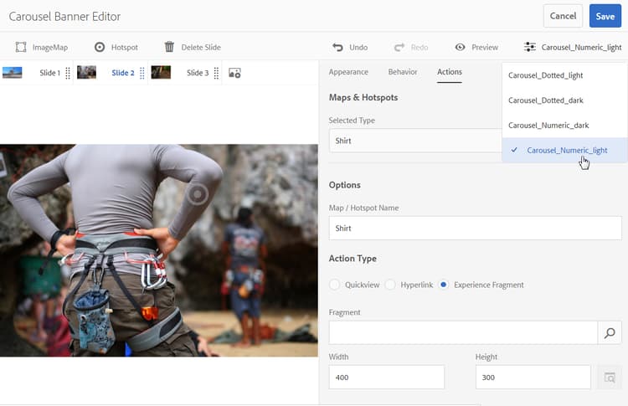Click the Carousel Banner Editor title
The height and width of the screenshot is (406, 628).
pyautogui.click(x=64, y=17)
